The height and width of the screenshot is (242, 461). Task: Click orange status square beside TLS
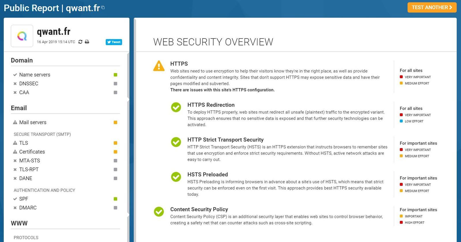(x=116, y=143)
